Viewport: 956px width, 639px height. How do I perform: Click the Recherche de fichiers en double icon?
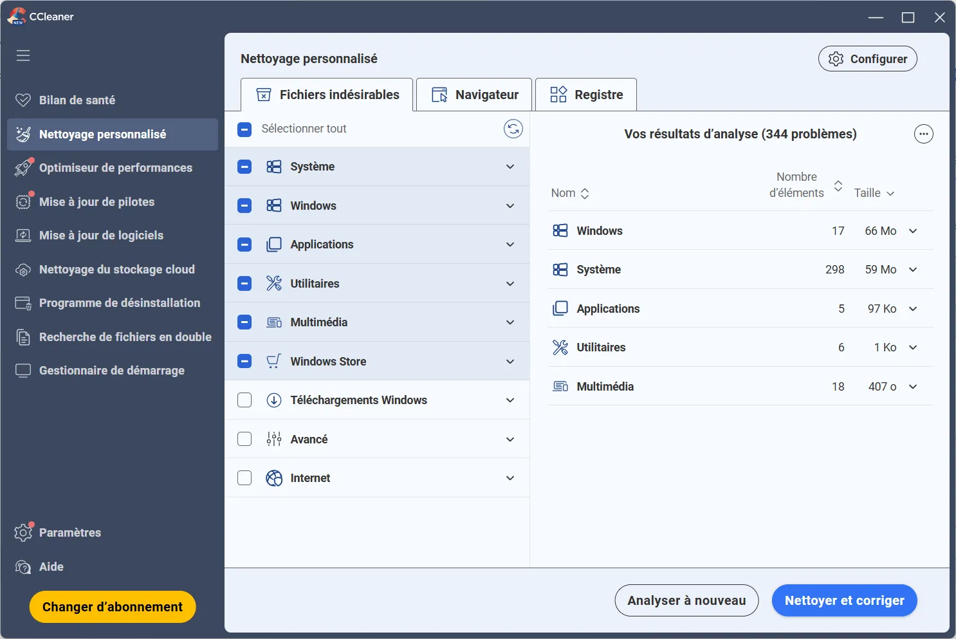point(23,337)
